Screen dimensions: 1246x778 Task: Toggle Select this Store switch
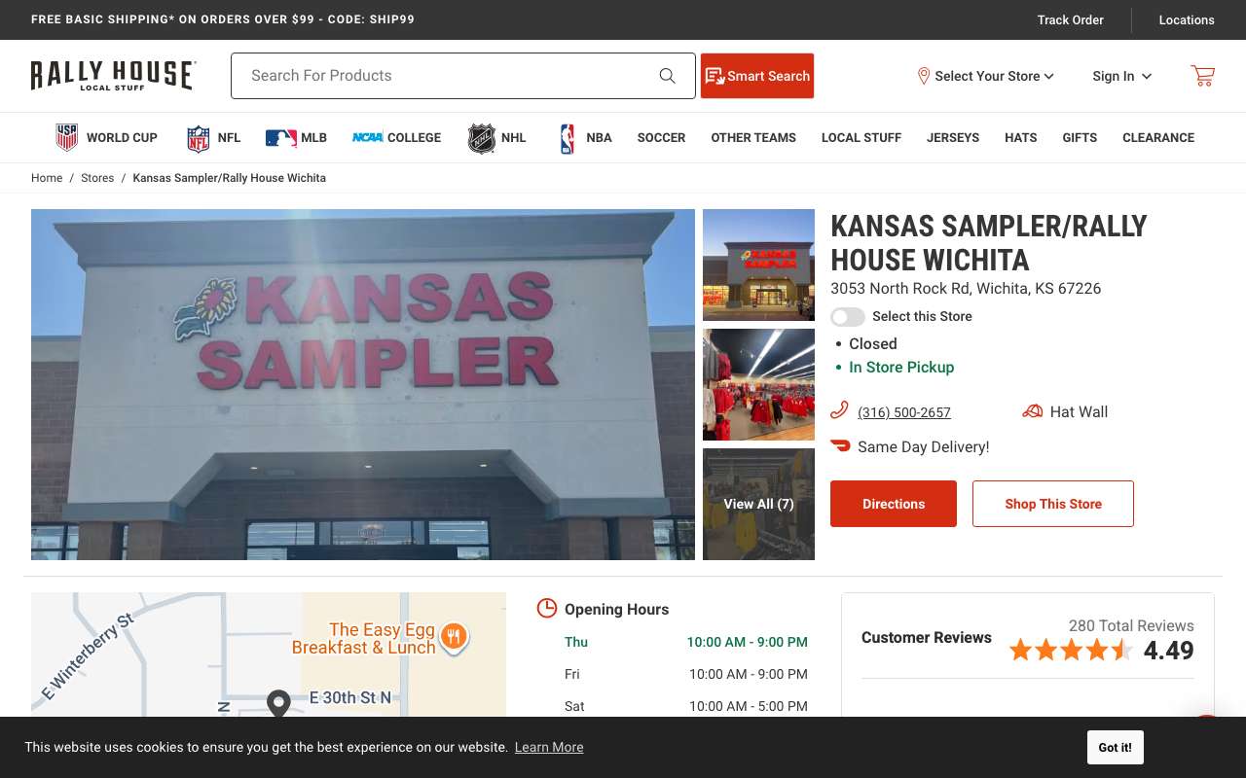click(848, 316)
